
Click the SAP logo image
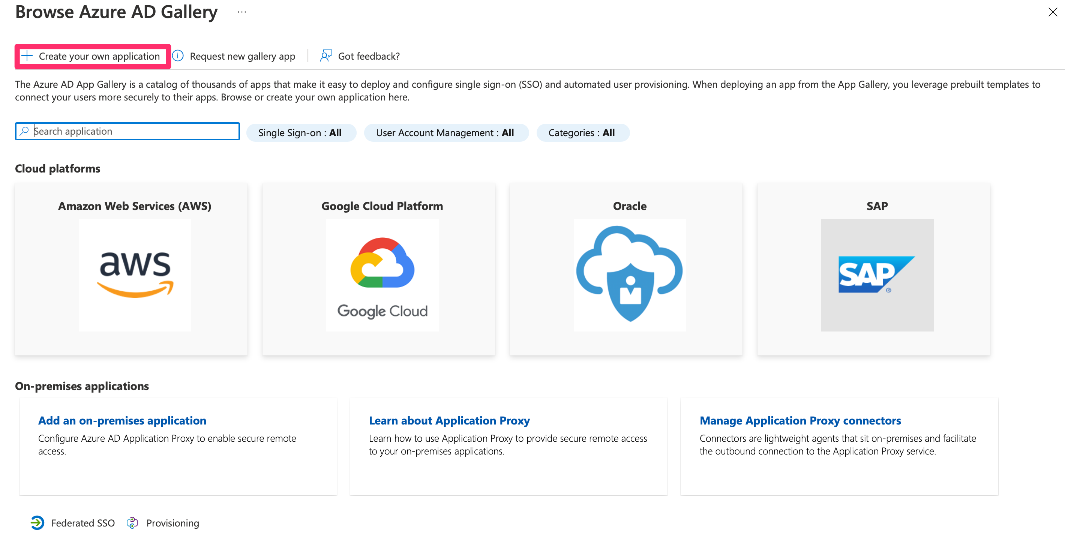coord(877,275)
